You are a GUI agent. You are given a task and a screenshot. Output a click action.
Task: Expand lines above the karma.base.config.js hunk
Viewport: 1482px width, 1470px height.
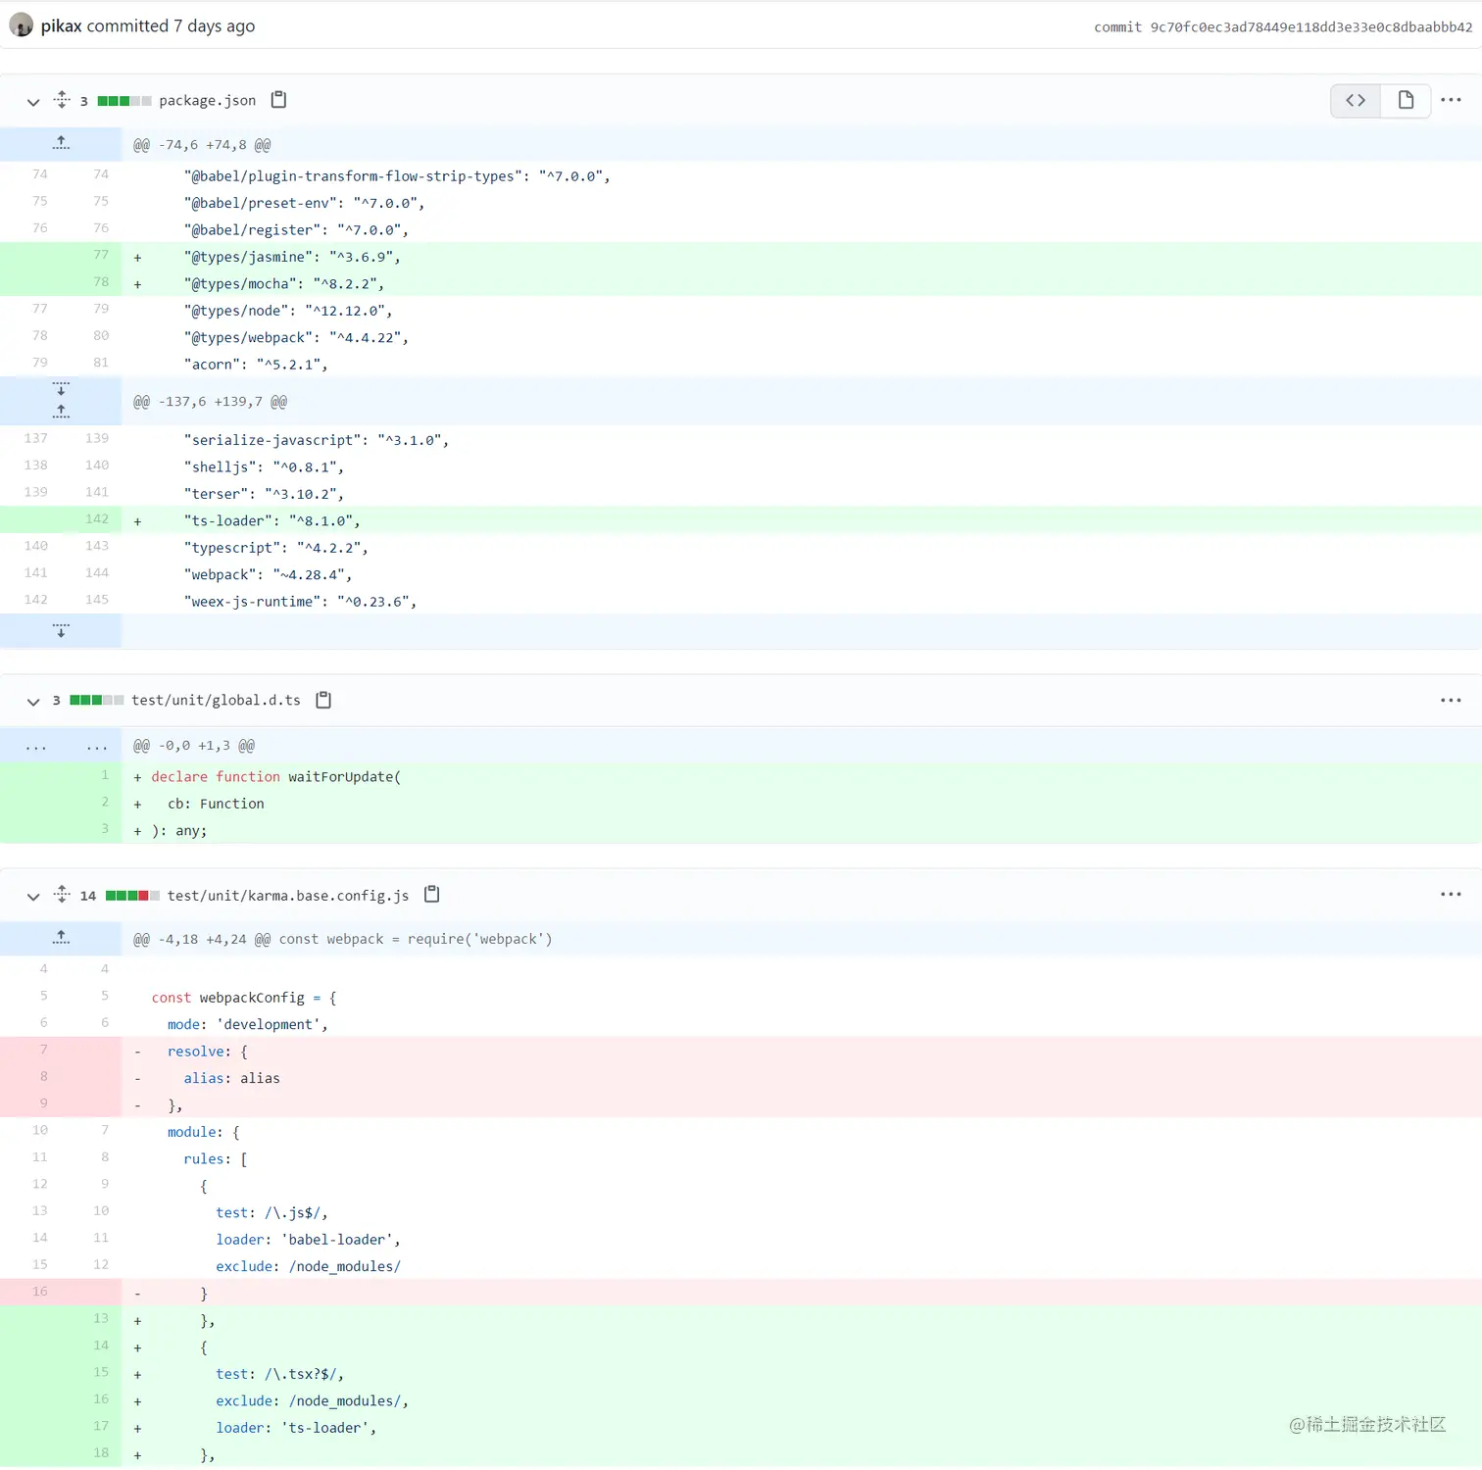[61, 939]
